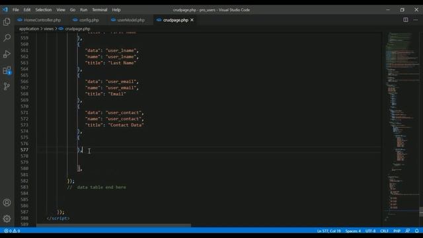Click the "name": "user_lname" line

coord(112,57)
